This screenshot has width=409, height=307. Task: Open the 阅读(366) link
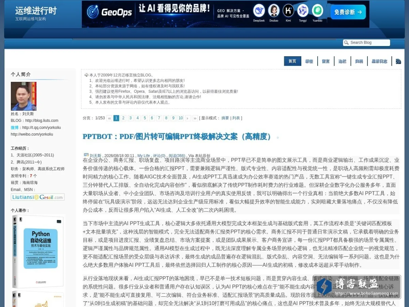click(x=177, y=156)
